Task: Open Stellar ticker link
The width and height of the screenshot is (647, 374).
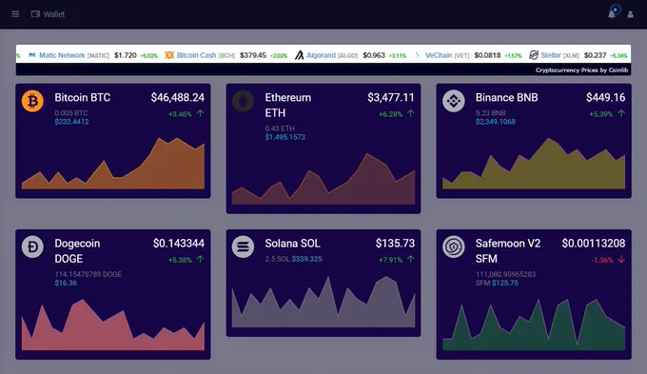Action: [551, 55]
